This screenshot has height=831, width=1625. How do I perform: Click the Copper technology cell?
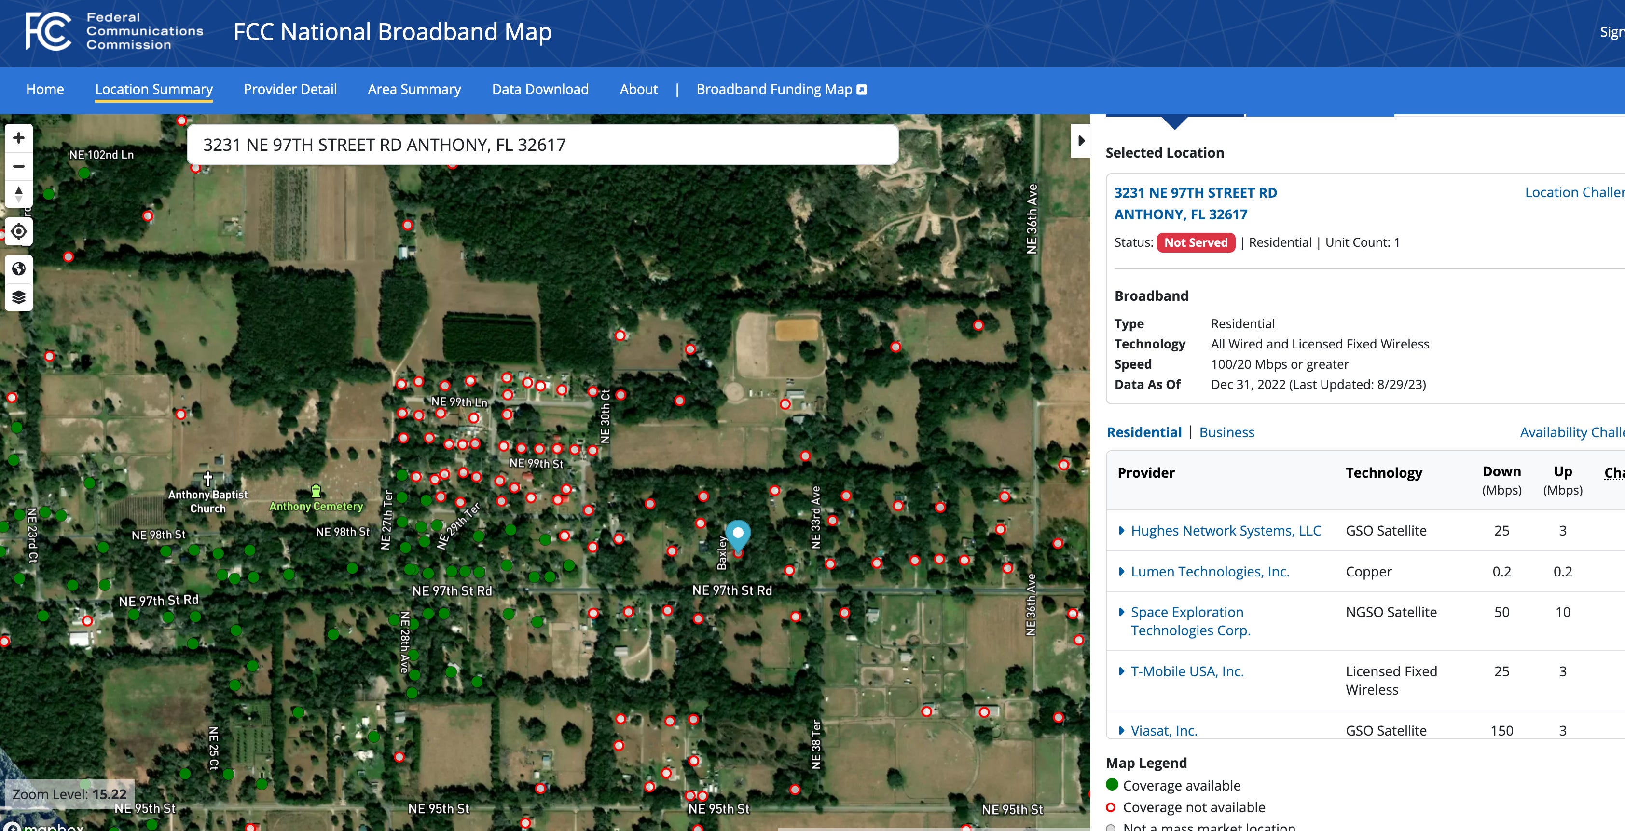coord(1368,571)
